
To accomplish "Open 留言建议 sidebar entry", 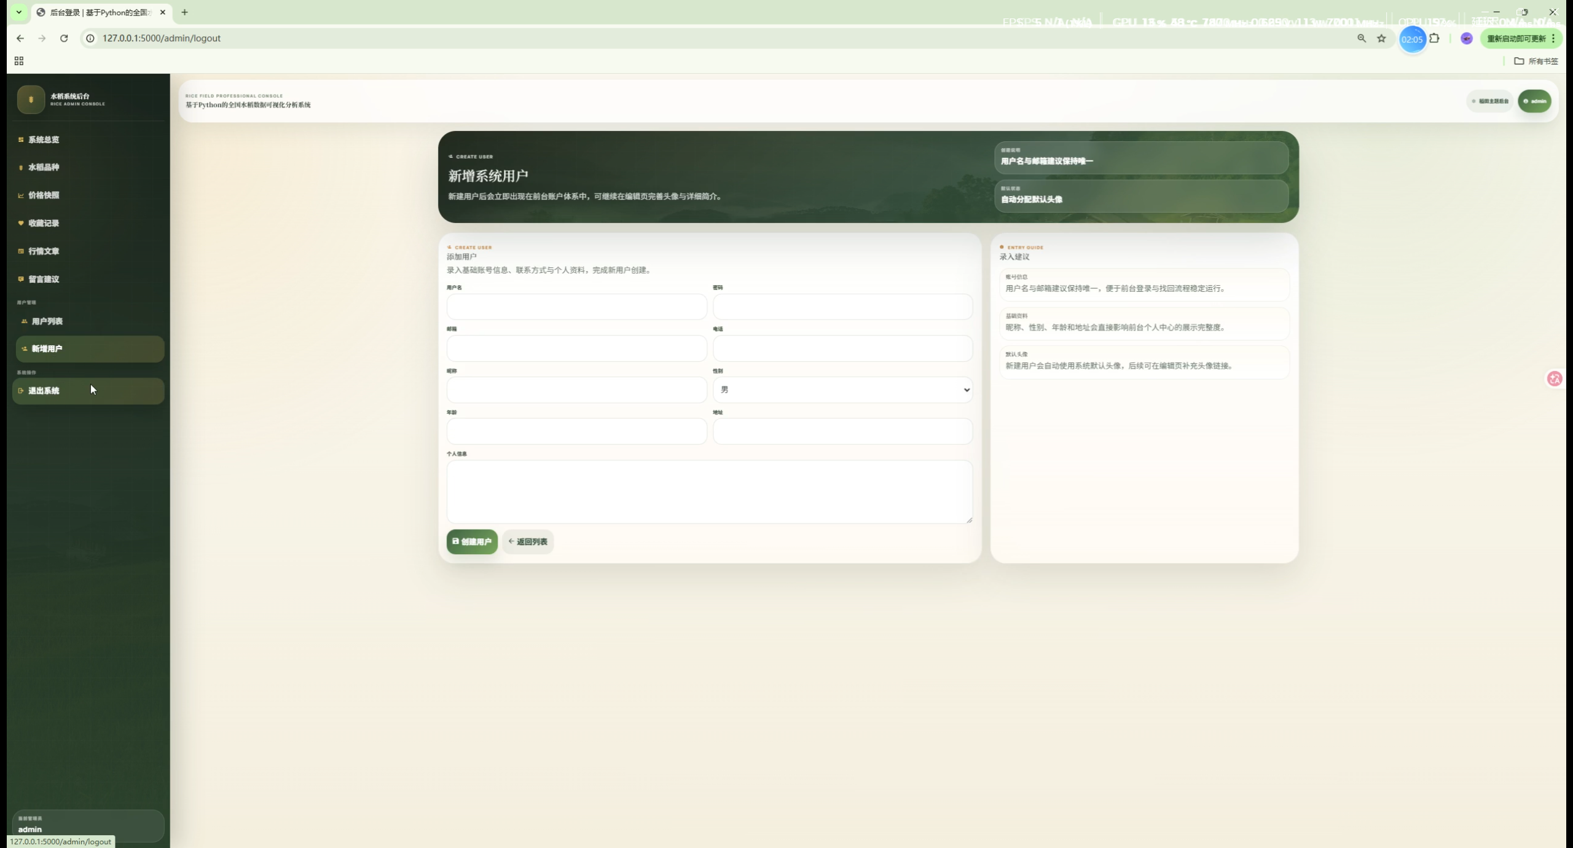I will (43, 279).
